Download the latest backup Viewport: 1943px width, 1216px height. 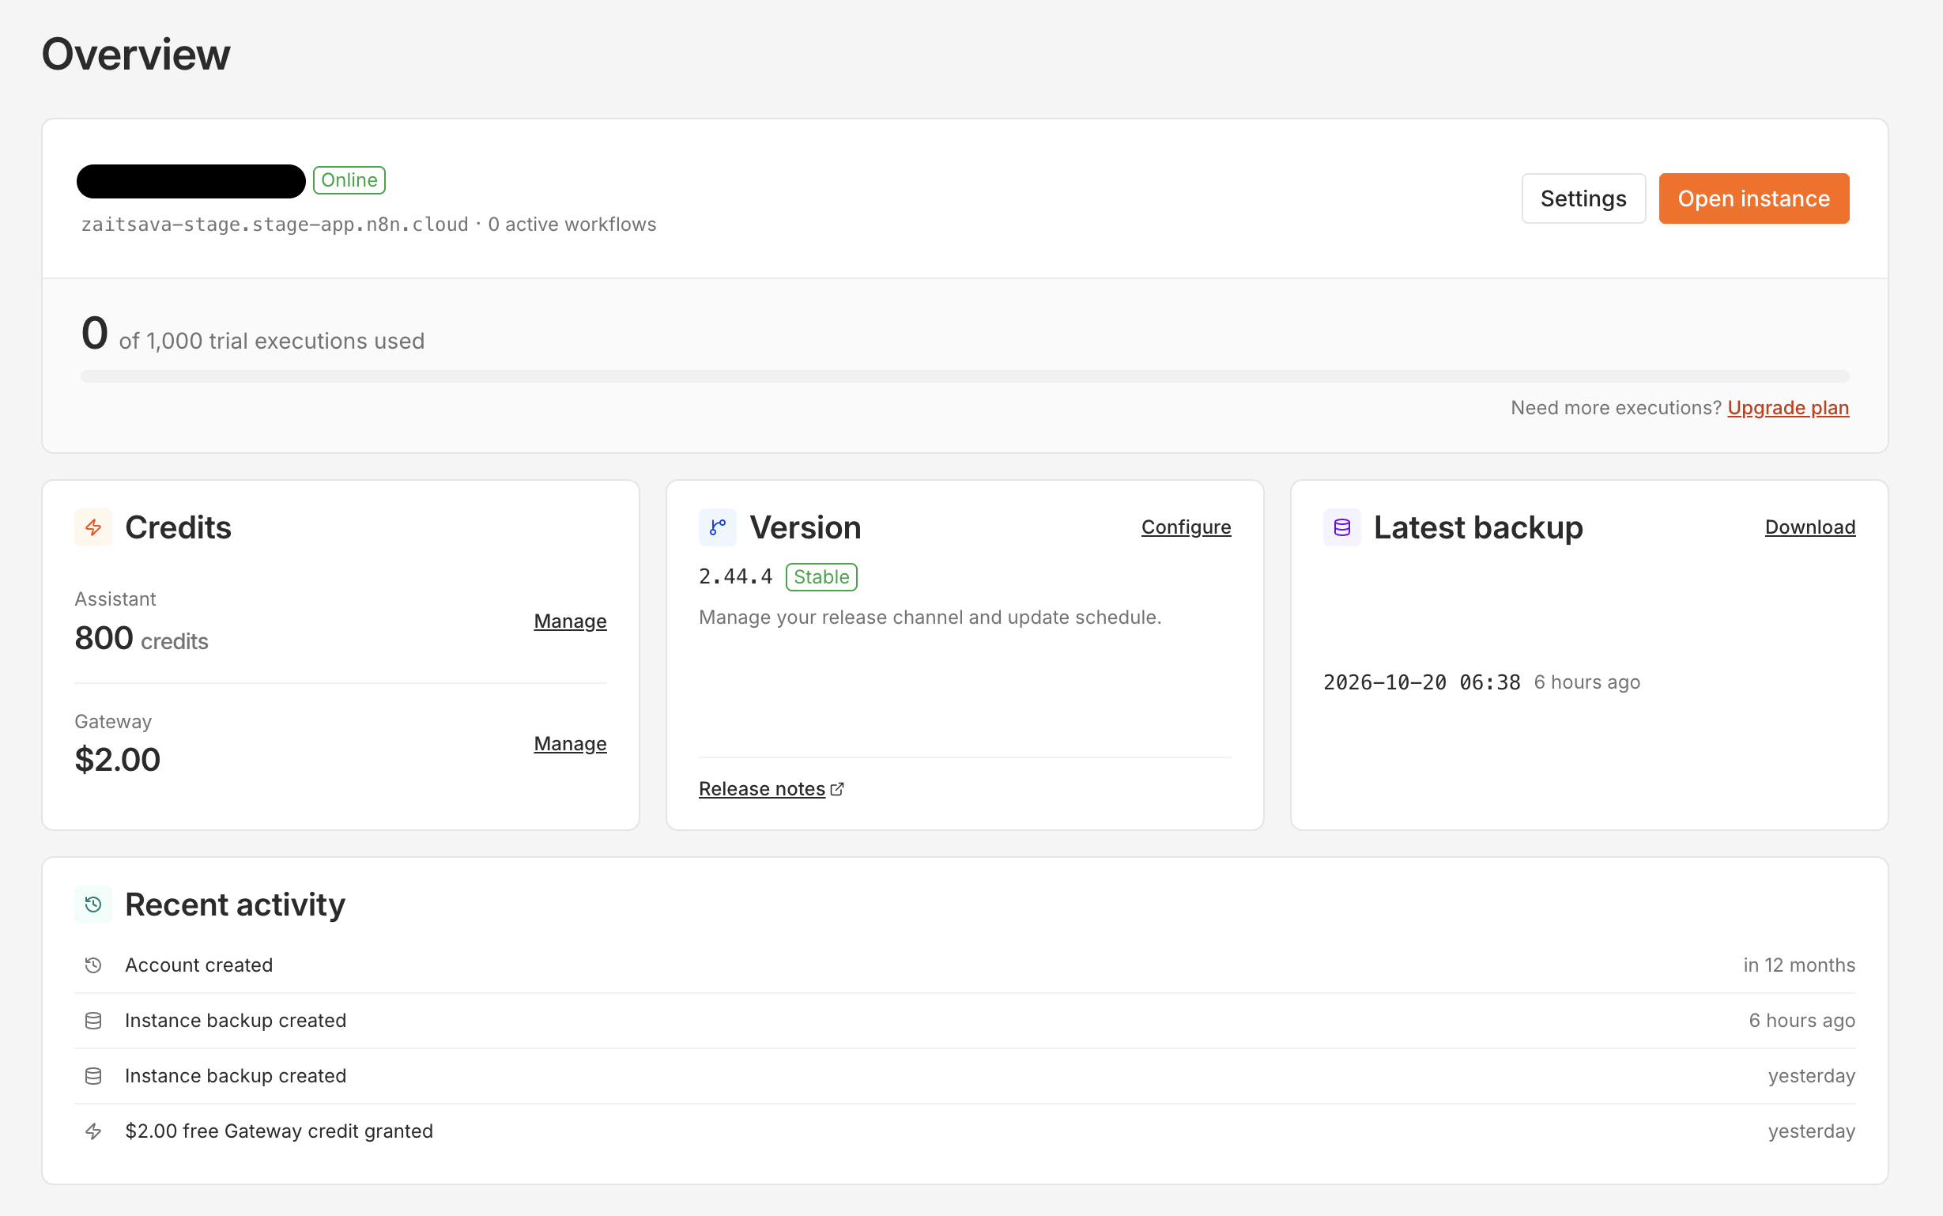(x=1809, y=527)
